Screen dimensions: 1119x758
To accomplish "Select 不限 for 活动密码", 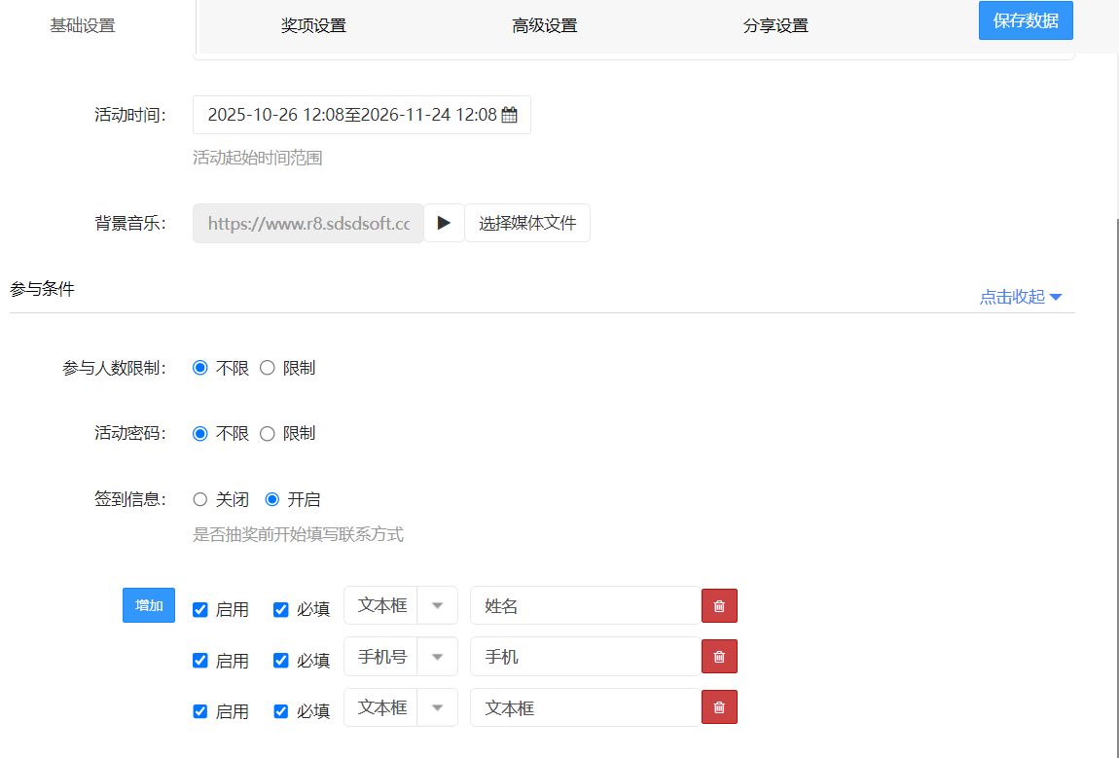I will coord(199,434).
